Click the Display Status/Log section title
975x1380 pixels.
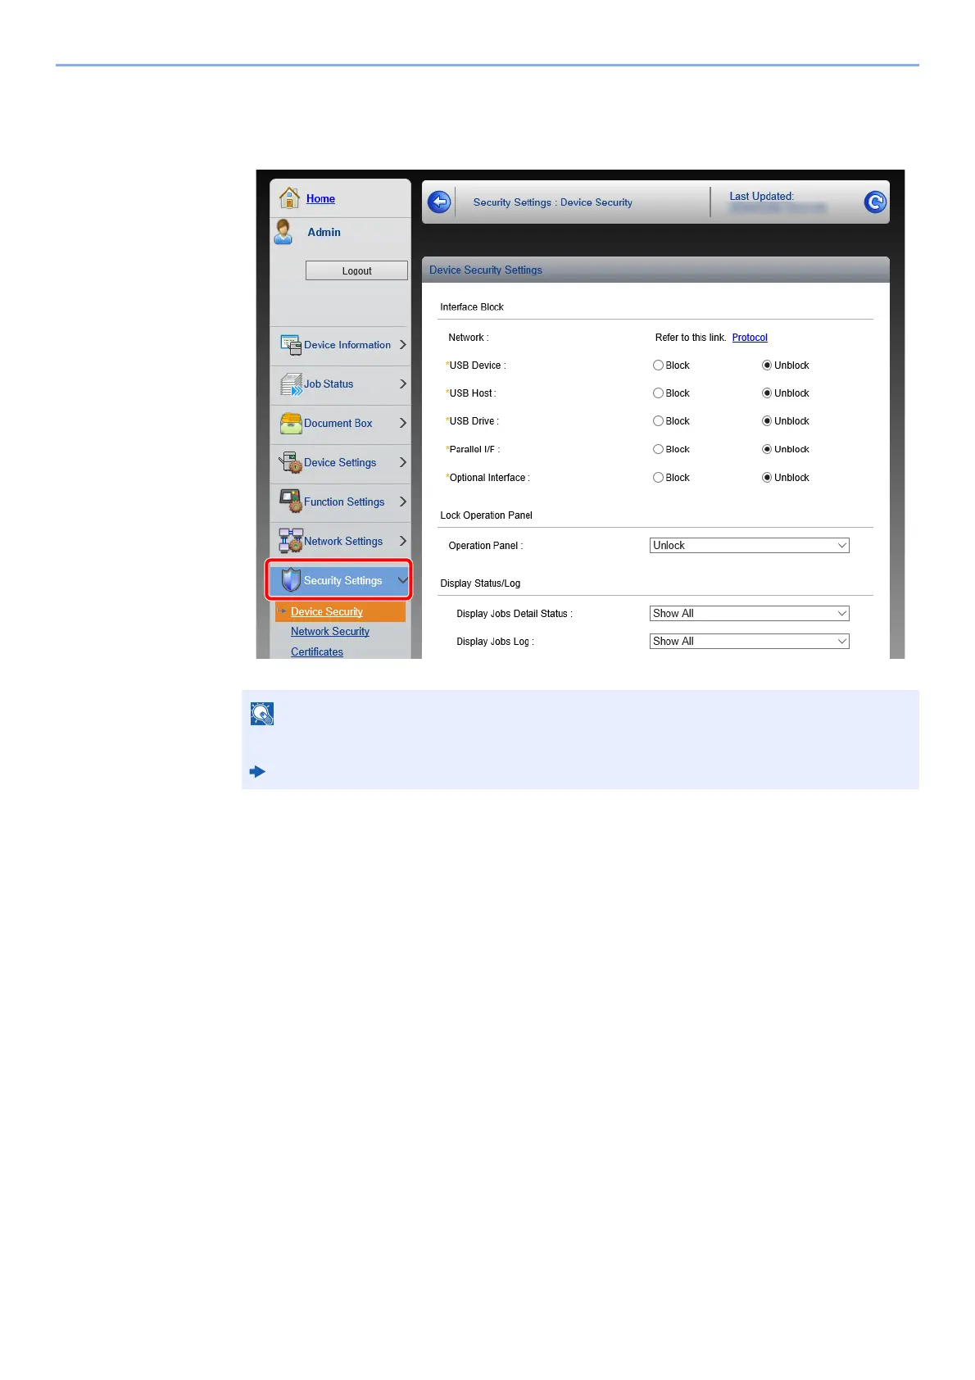pos(480,583)
